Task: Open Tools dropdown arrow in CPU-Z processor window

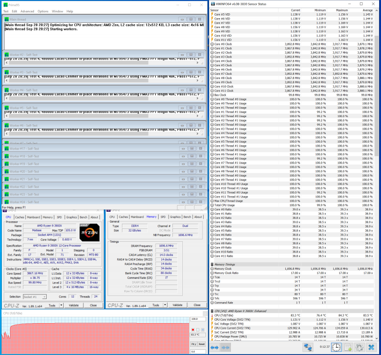Action: (x=61, y=306)
